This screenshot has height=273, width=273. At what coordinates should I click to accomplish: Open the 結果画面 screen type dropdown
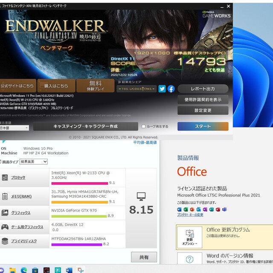tap(34, 162)
